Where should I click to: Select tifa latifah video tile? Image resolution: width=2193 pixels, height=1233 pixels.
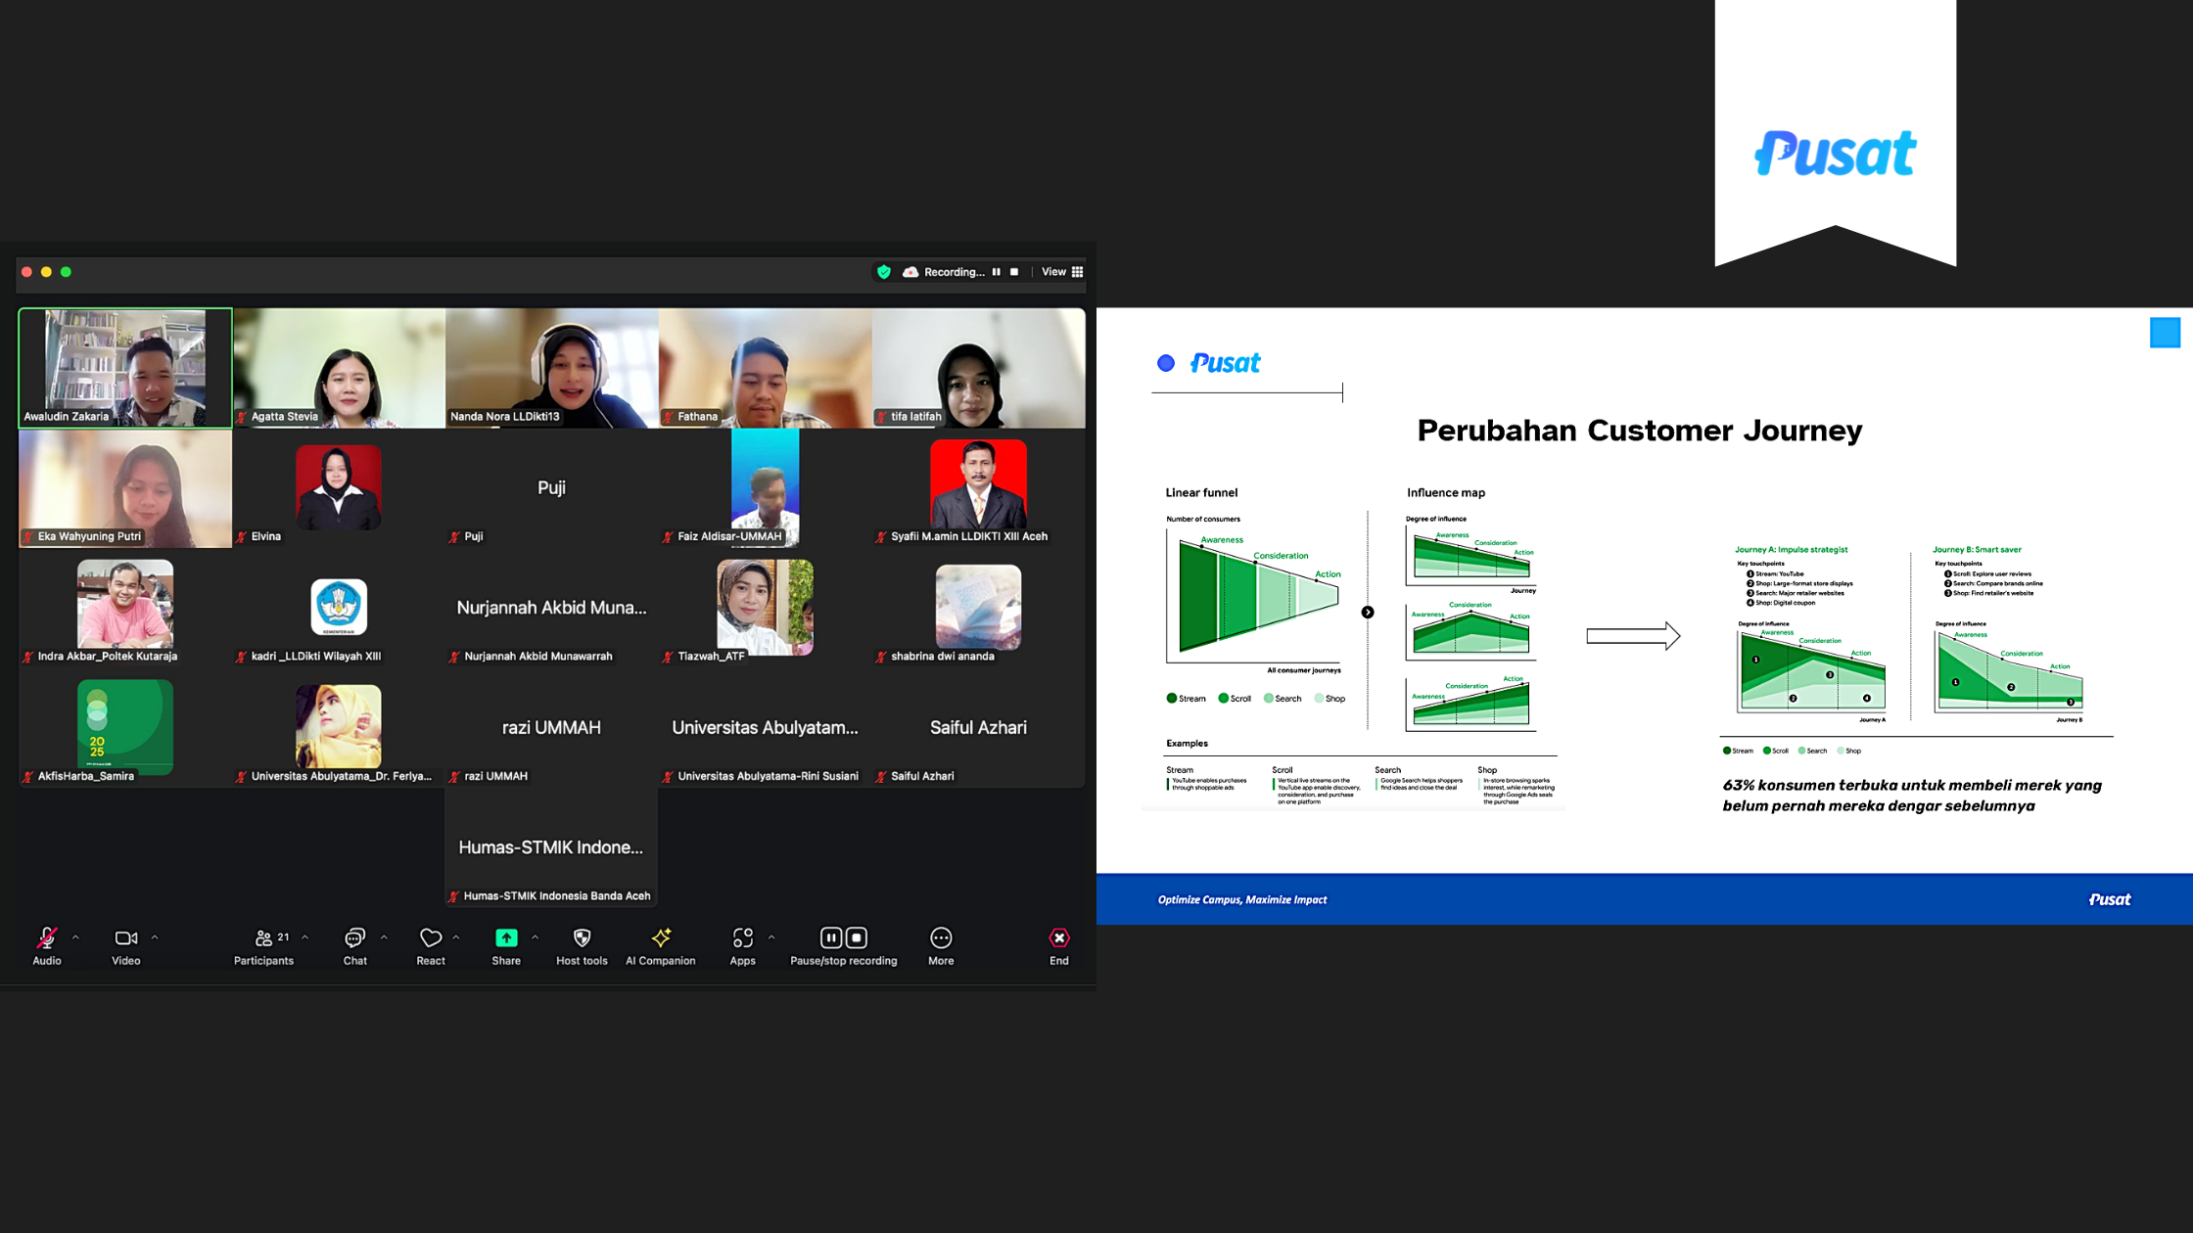[979, 368]
